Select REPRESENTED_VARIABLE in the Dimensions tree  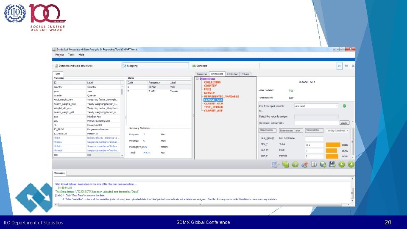[221, 96]
